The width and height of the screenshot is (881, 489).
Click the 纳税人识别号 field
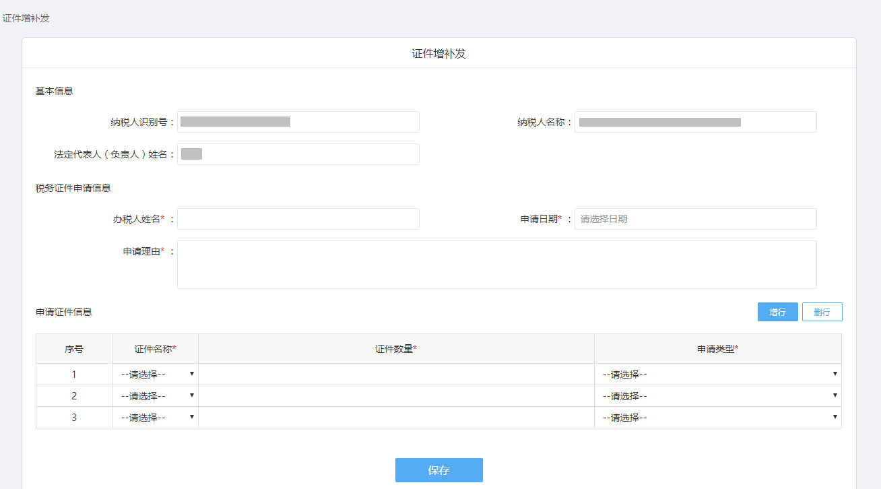click(x=298, y=122)
